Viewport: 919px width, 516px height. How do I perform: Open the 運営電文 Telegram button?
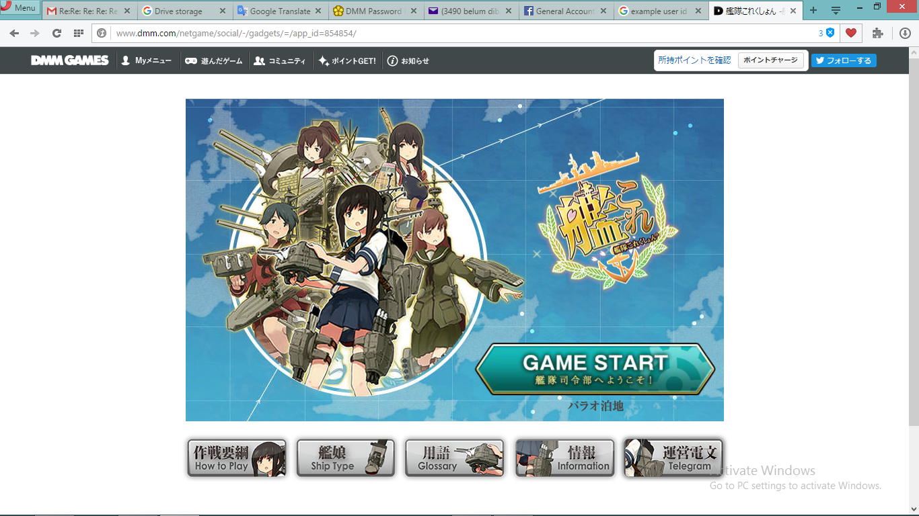coord(673,458)
